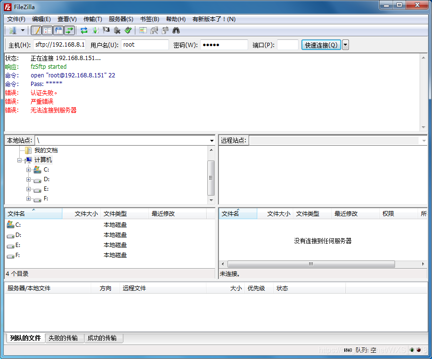
Task: Click the 端口 port field
Action: 288,45
